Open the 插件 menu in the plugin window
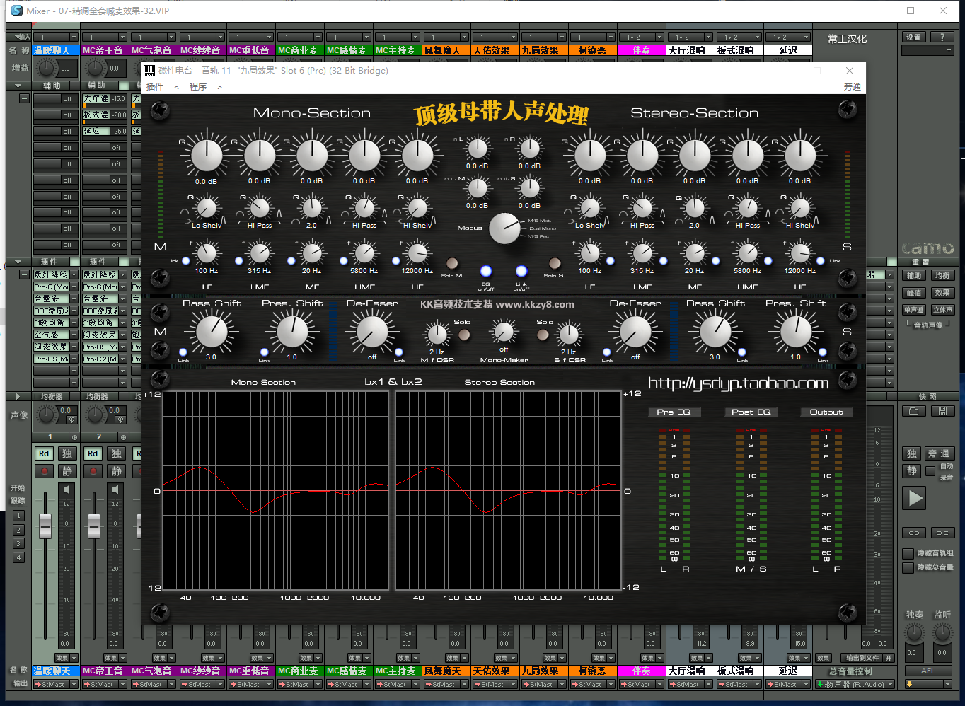The image size is (965, 706). pos(154,86)
